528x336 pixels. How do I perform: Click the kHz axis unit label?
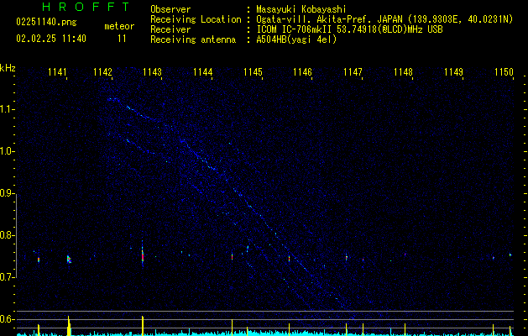(8, 68)
